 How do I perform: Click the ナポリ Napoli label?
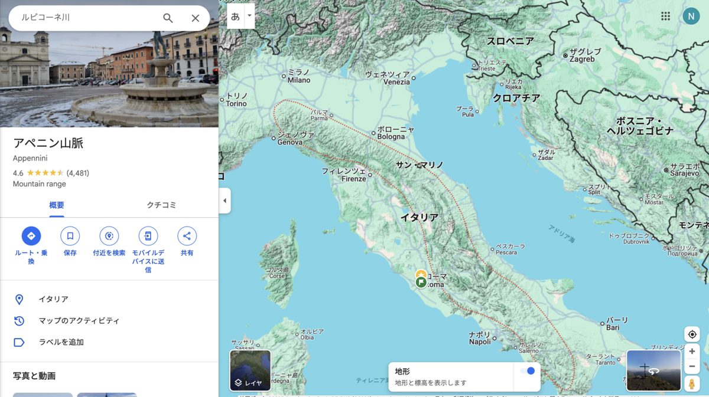pos(480,337)
